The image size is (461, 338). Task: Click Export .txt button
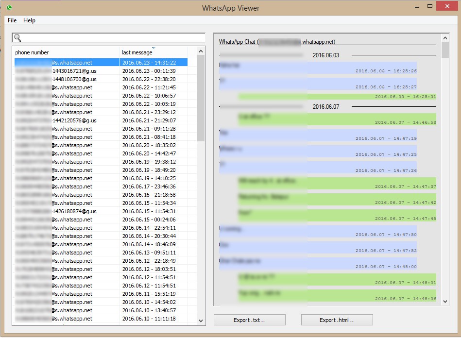pyautogui.click(x=249, y=320)
